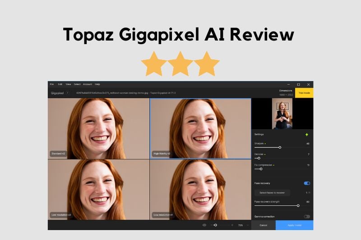Click the zoom in plus icon
The image size is (361, 240).
coord(232,225)
